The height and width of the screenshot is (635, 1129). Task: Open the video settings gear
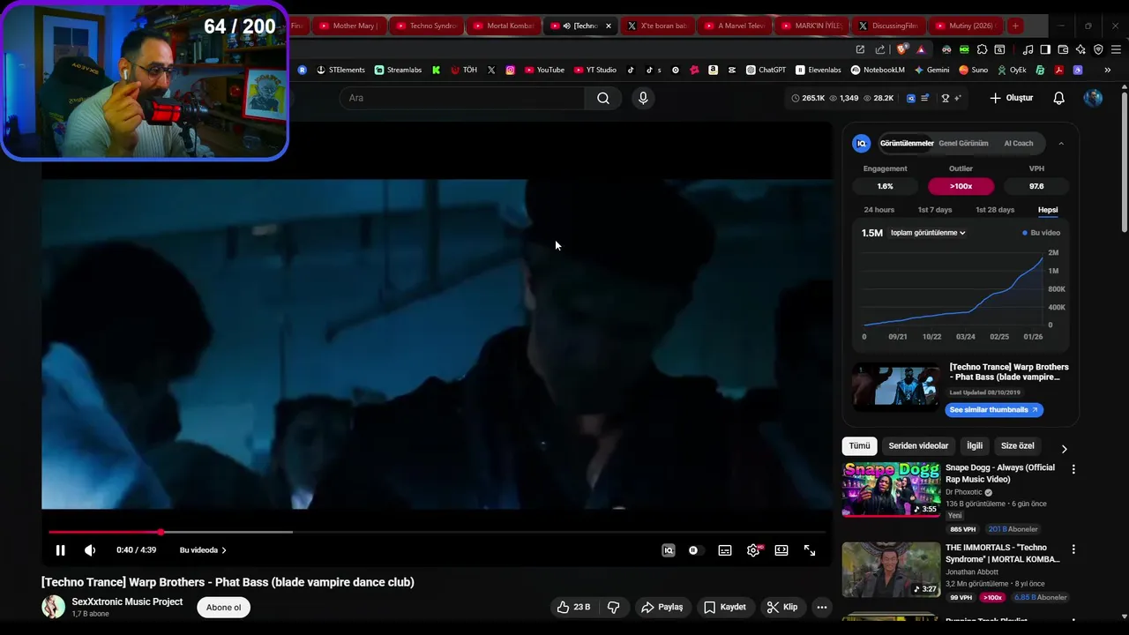753,550
